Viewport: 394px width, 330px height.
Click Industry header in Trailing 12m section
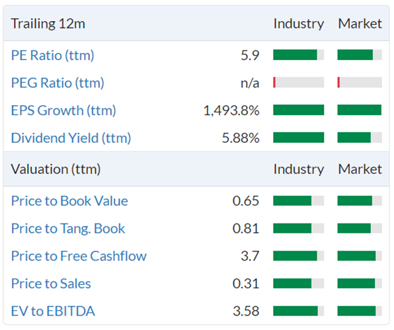tap(299, 24)
